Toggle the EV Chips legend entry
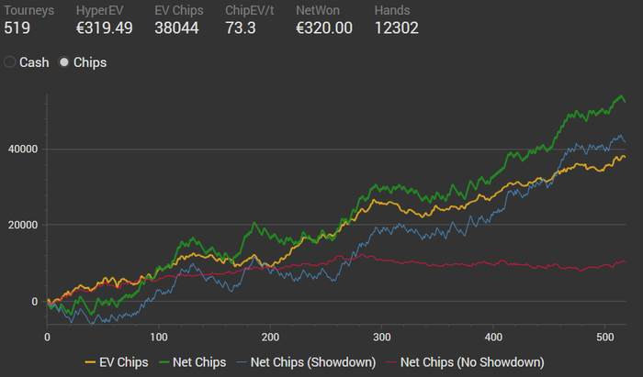The height and width of the screenshot is (377, 643). (x=117, y=362)
